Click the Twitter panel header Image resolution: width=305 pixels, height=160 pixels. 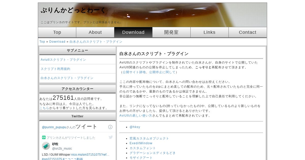78,116
